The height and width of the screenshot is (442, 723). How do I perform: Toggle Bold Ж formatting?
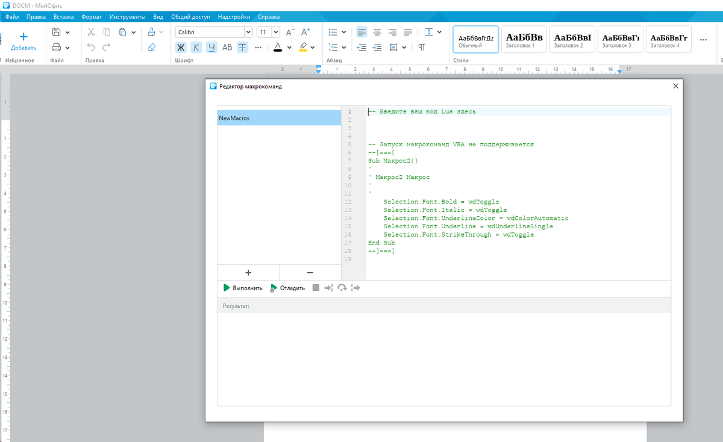(181, 48)
